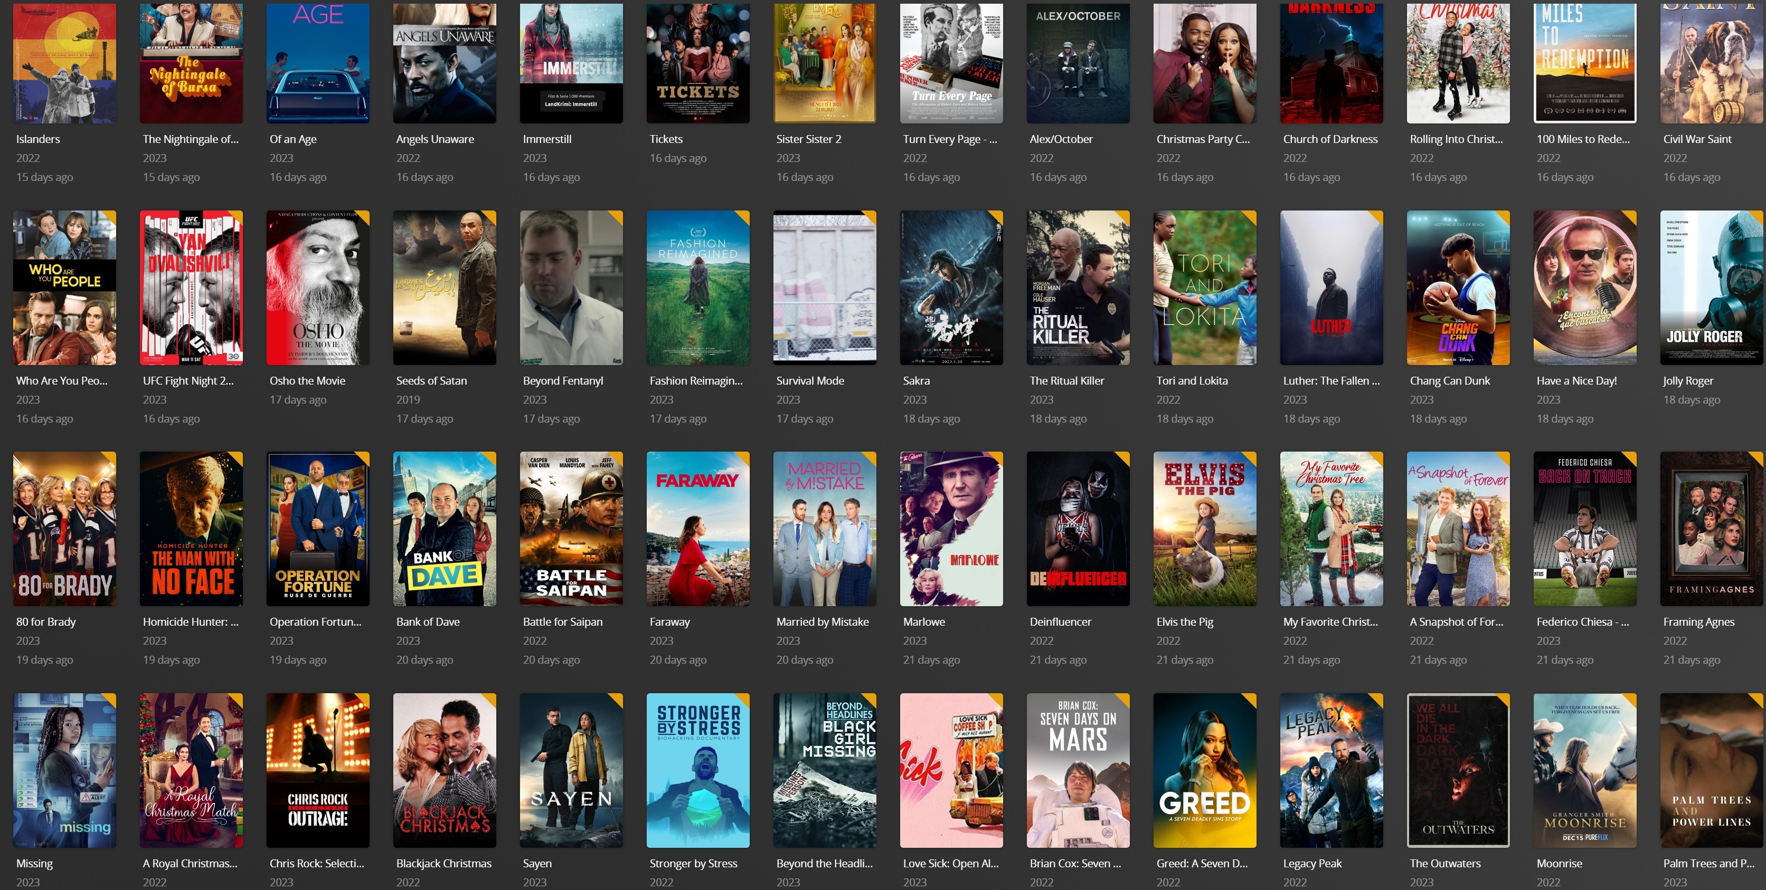Open Turn Every Page poster
This screenshot has width=1766, height=890.
(x=951, y=63)
